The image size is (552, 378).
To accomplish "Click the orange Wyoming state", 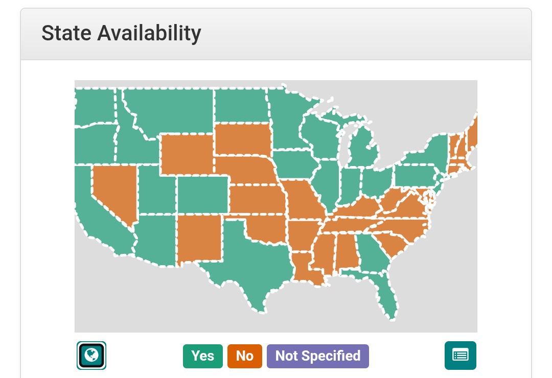I will pos(187,153).
